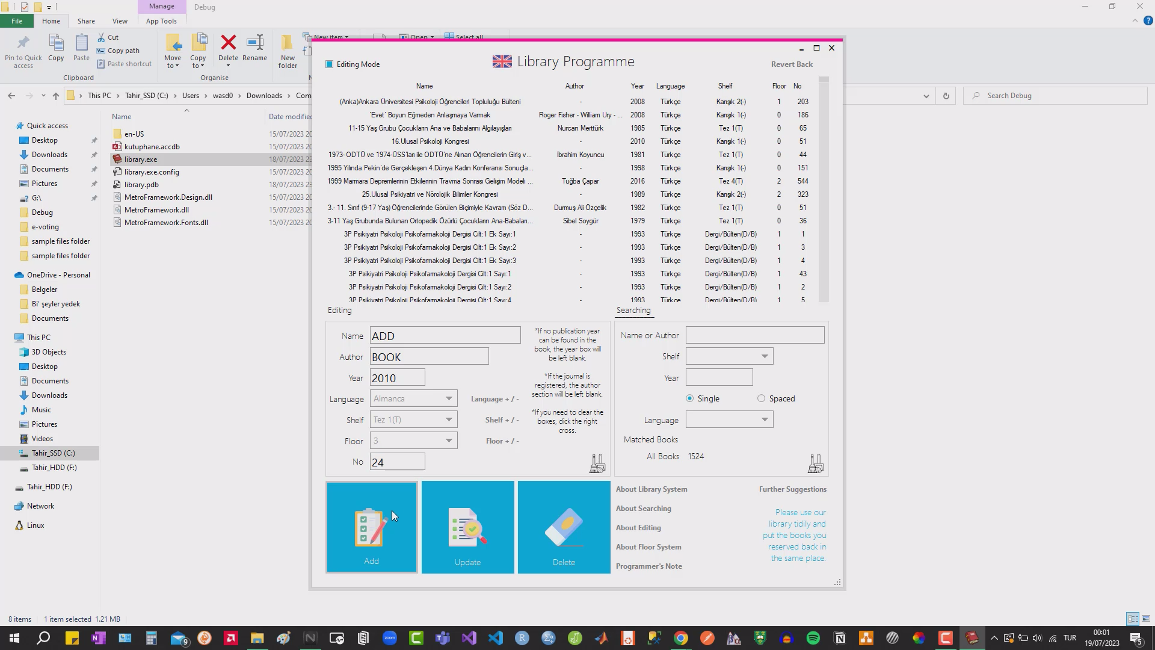
Task: Click the No field containing 24
Action: [x=398, y=462]
